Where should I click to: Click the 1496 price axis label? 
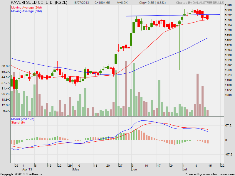click(x=228, y=35)
